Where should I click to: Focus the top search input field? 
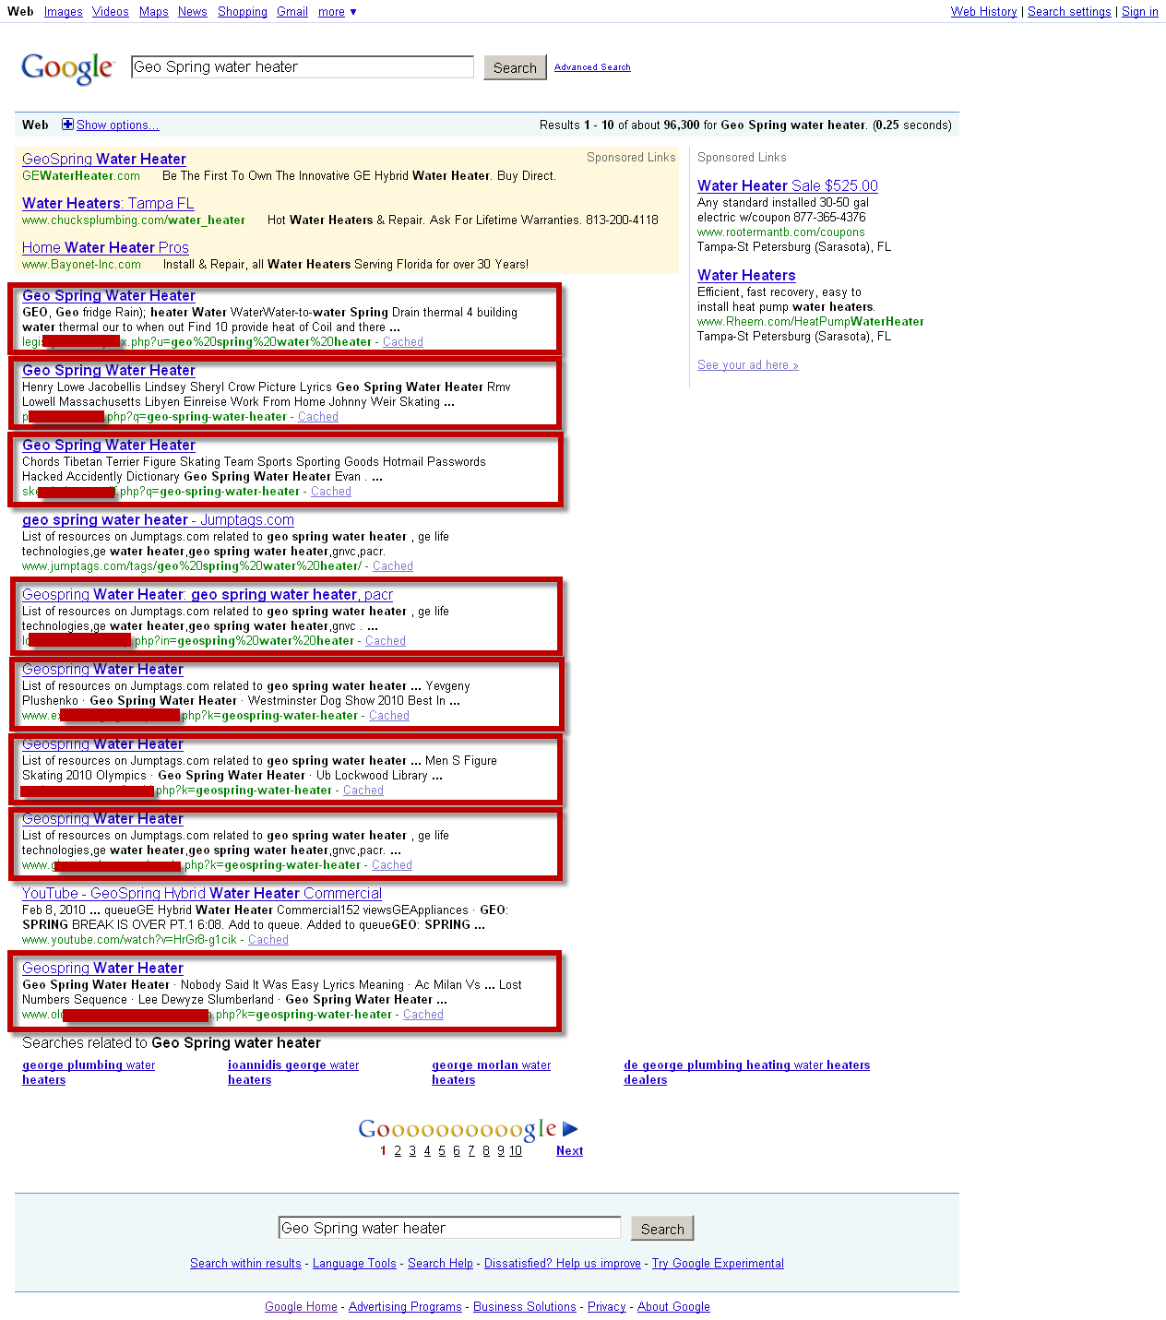303,67
